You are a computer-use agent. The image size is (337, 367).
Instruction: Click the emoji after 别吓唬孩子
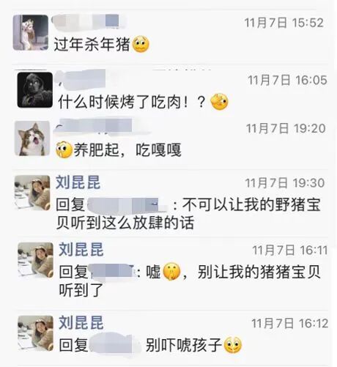233,345
